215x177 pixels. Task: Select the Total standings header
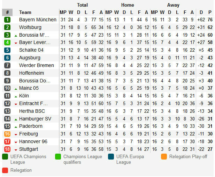coord(82,5)
